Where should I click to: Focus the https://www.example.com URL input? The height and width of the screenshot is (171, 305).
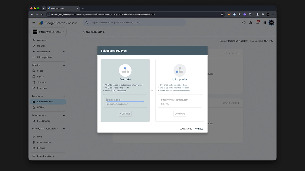click(x=180, y=100)
